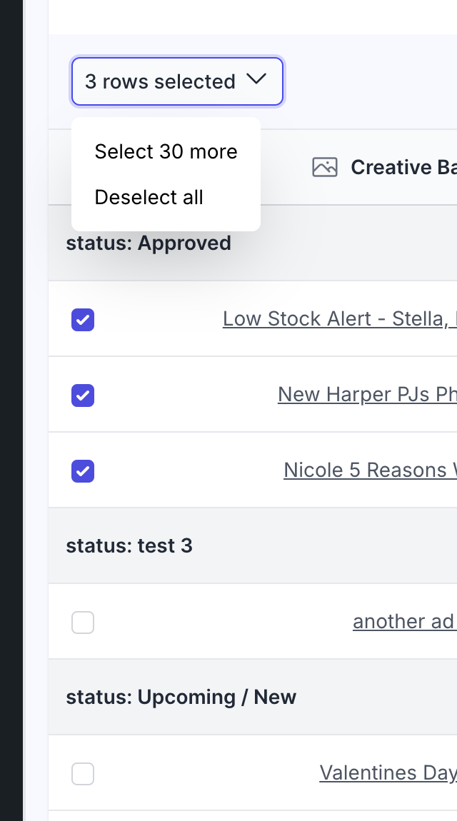Image resolution: width=457 pixels, height=821 pixels.
Task: Collapse the "status: test 3" group header
Action: pos(129,546)
